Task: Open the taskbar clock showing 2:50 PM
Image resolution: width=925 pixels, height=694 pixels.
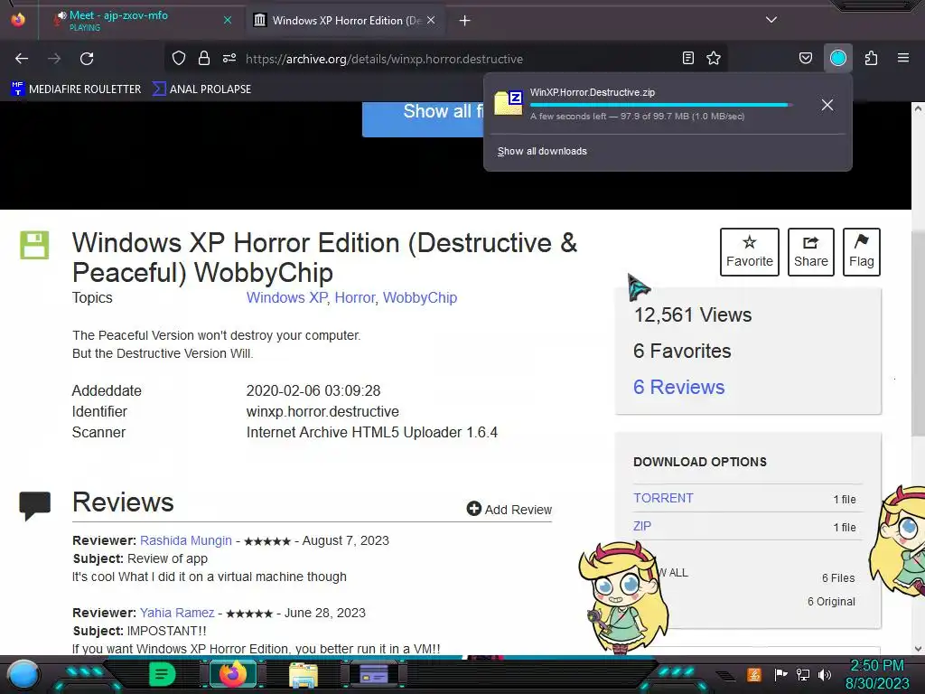Action: click(877, 674)
